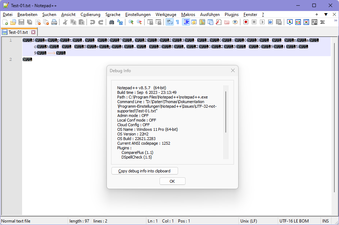Open the ? help menu
Screen dimensions: 339x225
[263, 15]
